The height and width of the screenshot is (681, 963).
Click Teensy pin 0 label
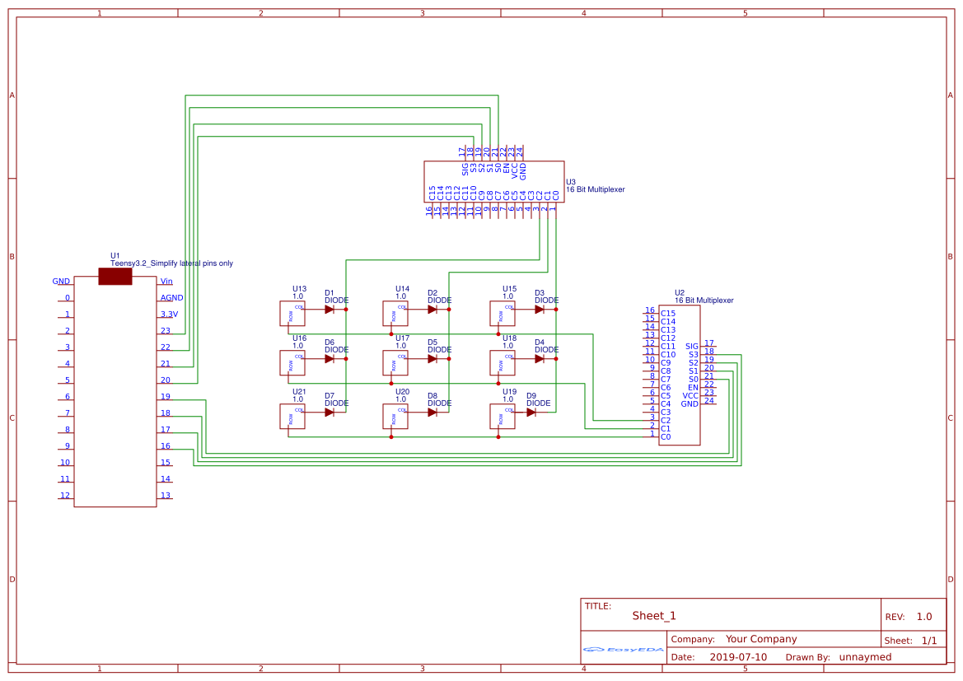pyautogui.click(x=68, y=298)
